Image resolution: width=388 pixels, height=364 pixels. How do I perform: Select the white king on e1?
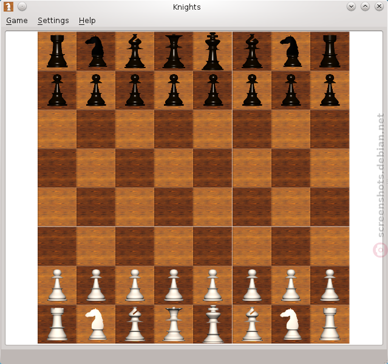pyautogui.click(x=213, y=324)
